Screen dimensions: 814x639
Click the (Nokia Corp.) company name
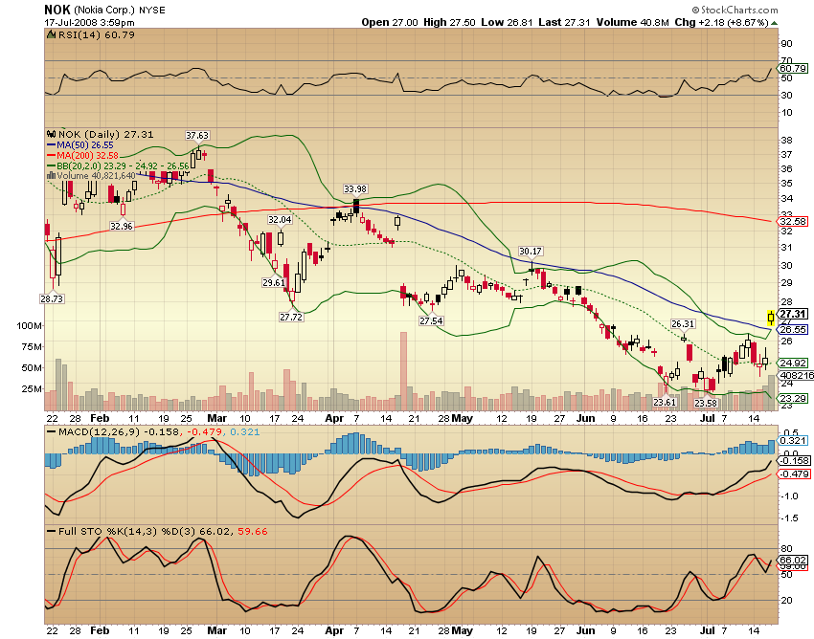104,10
